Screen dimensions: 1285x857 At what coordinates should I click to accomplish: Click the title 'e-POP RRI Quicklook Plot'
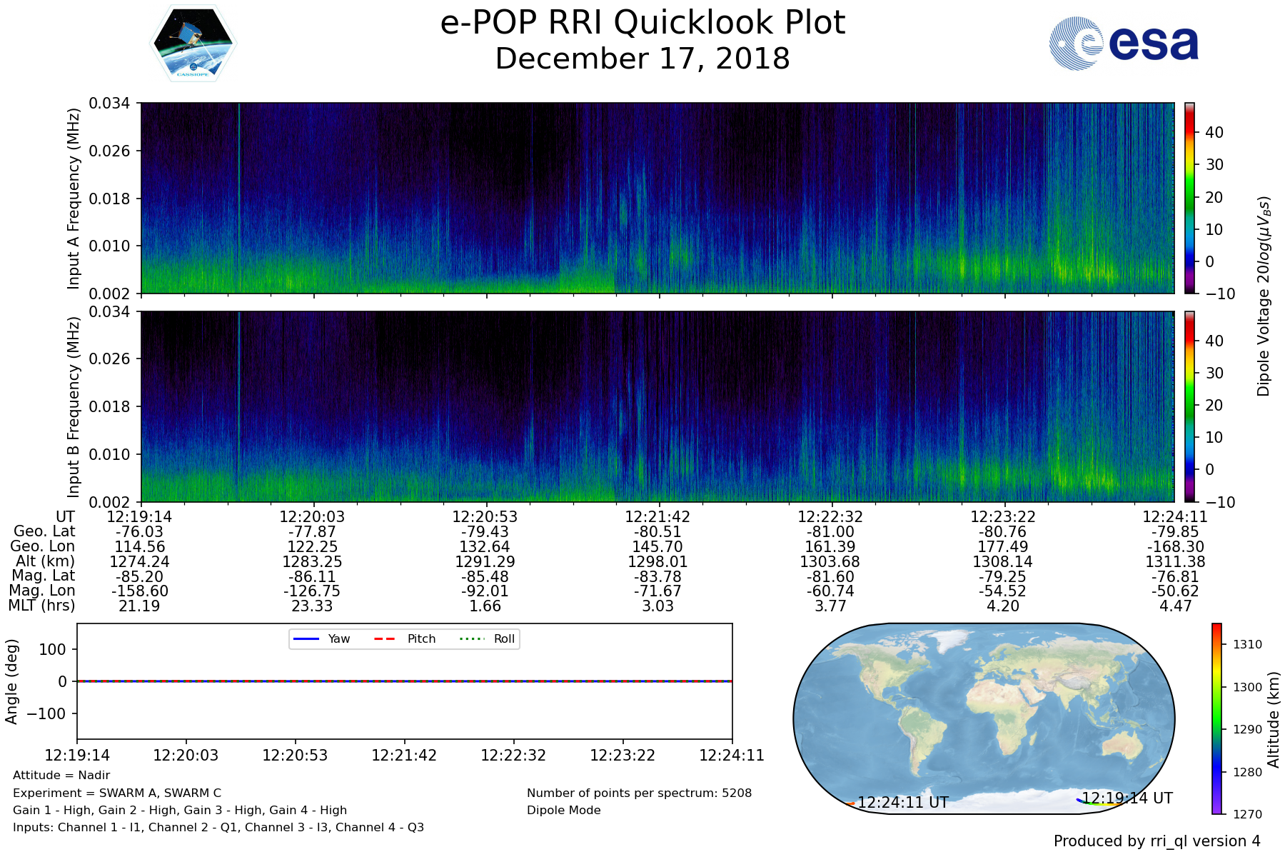click(x=642, y=23)
